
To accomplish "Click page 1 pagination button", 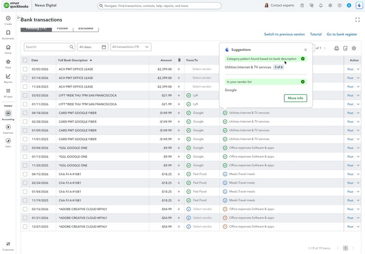I will (x=346, y=248).
